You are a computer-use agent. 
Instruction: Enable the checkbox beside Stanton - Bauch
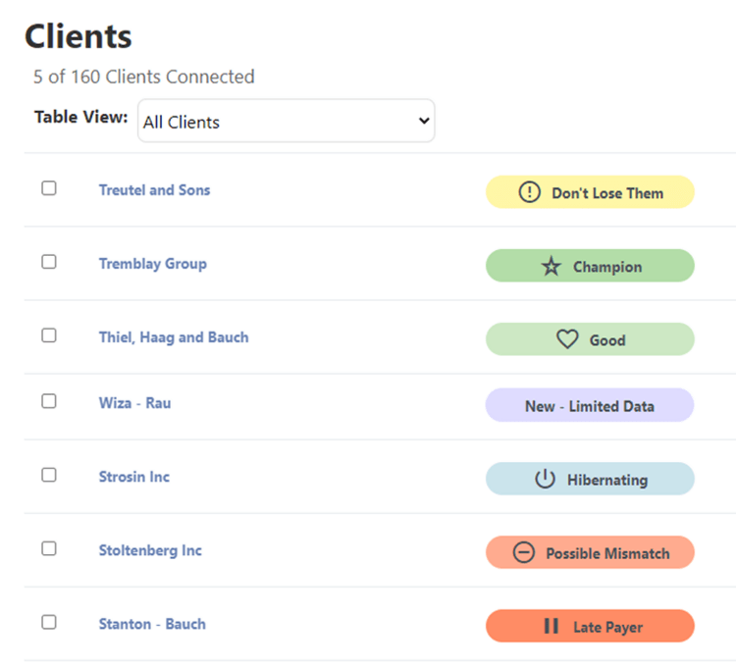click(49, 622)
